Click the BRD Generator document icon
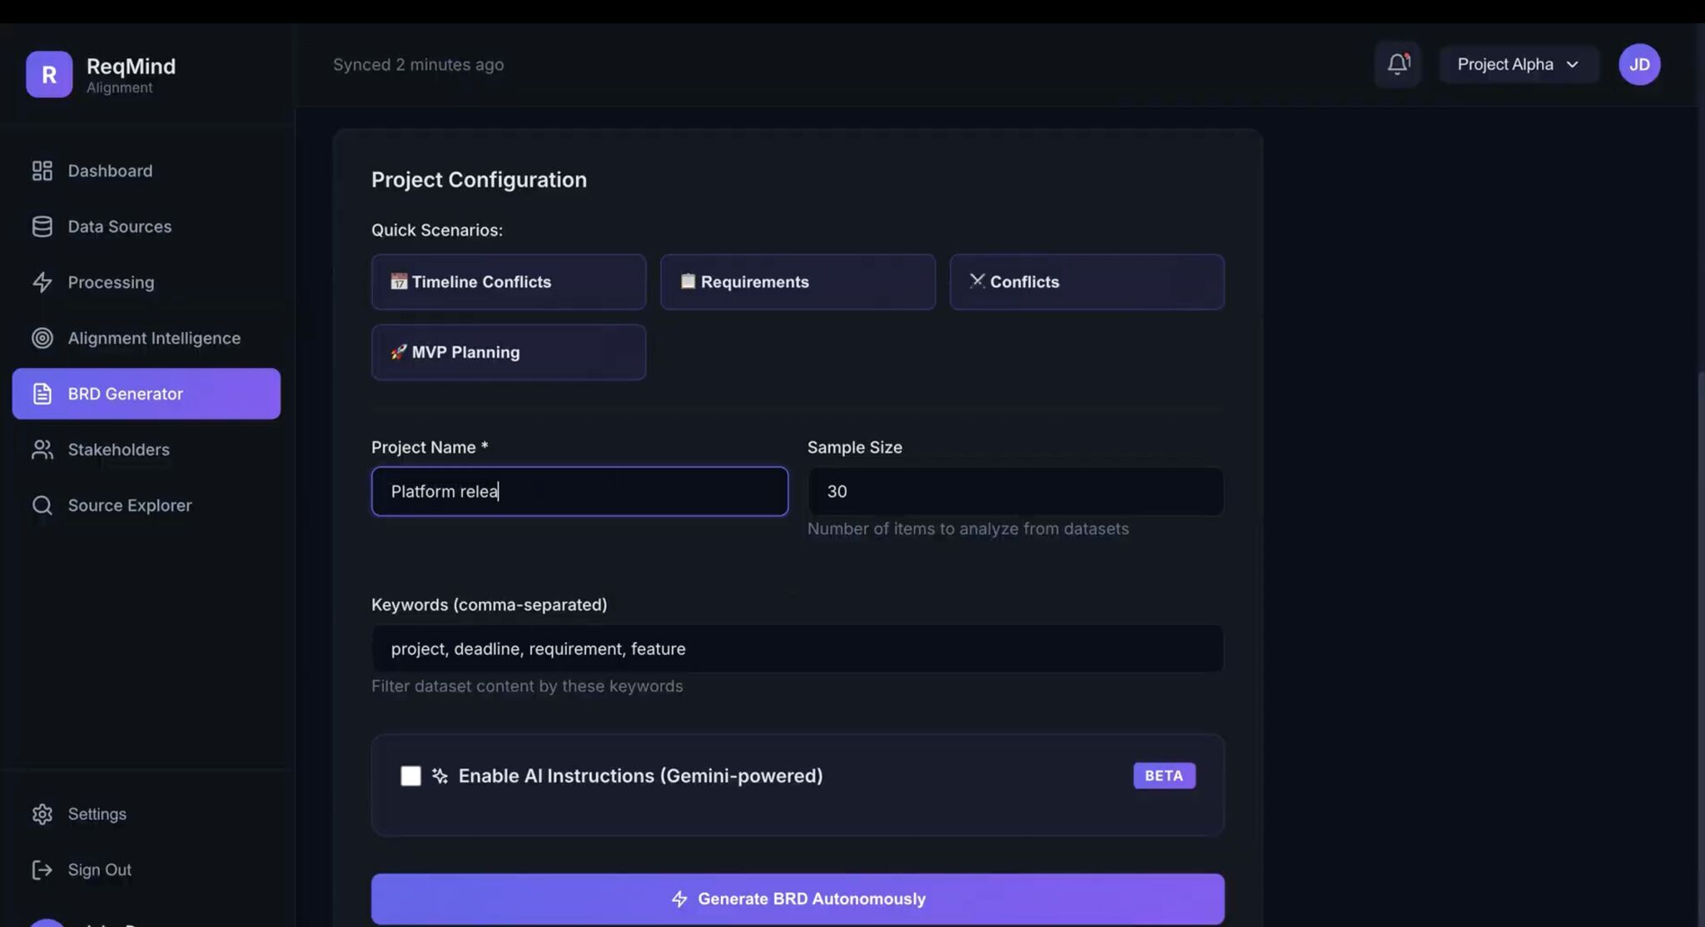Image resolution: width=1705 pixels, height=927 pixels. [42, 394]
